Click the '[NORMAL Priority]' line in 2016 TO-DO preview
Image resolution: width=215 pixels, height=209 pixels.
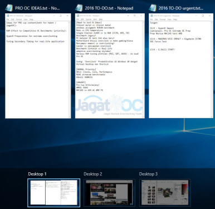point(86,69)
